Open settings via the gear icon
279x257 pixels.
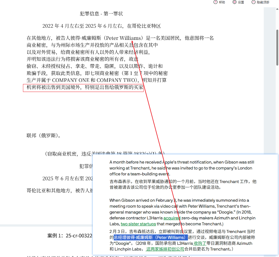point(234,2)
